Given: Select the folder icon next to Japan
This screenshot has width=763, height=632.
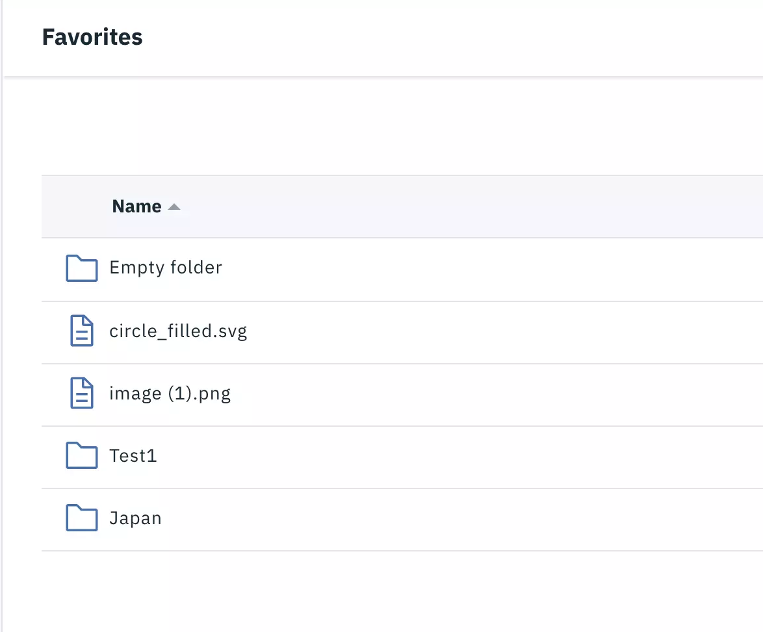Looking at the screenshot, I should [x=81, y=518].
